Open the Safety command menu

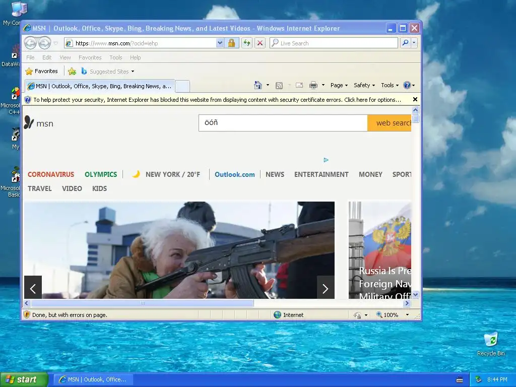[364, 85]
